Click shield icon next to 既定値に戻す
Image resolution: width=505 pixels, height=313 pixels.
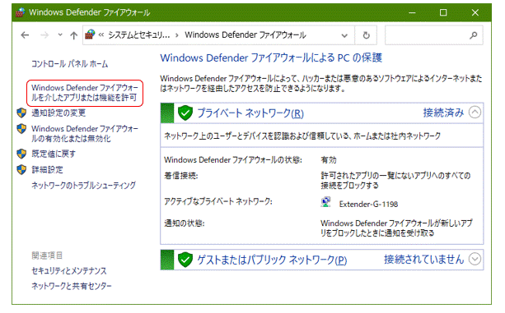pos(21,154)
